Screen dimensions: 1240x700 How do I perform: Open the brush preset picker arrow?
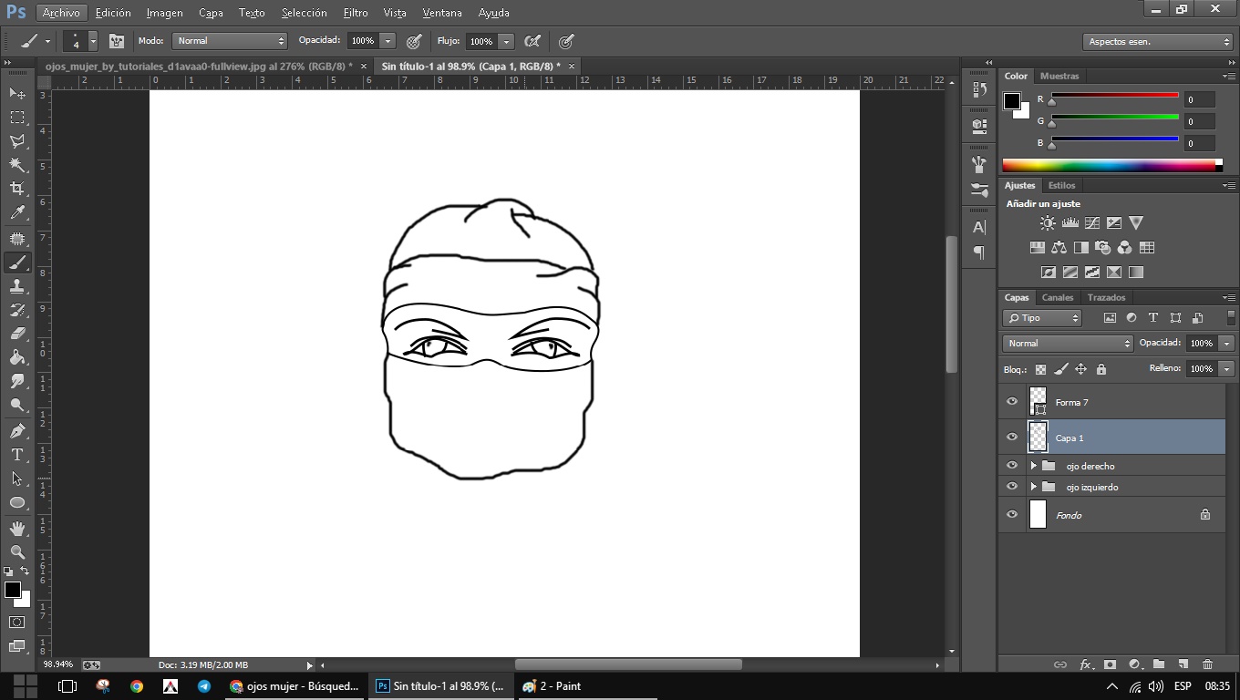coord(93,41)
